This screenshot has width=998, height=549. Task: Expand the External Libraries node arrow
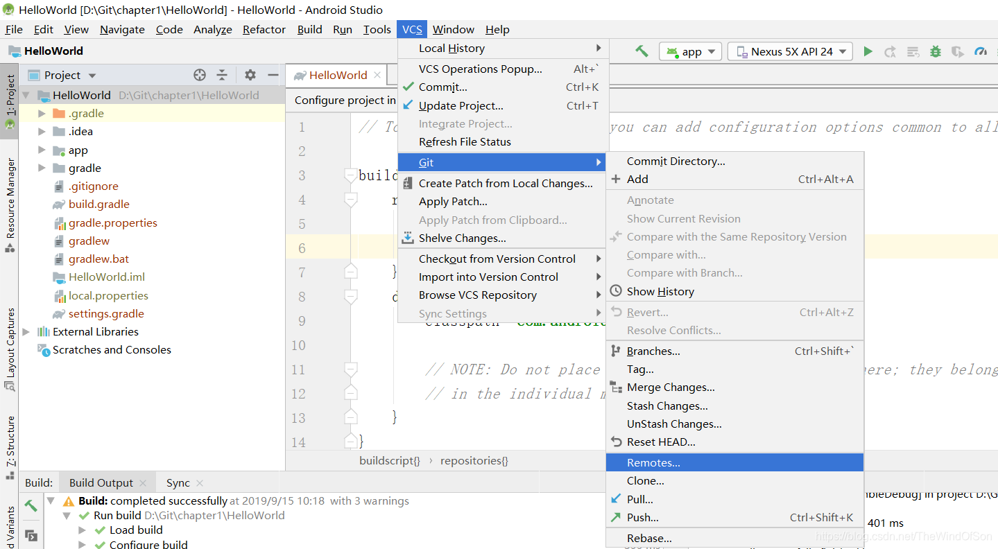tap(26, 332)
